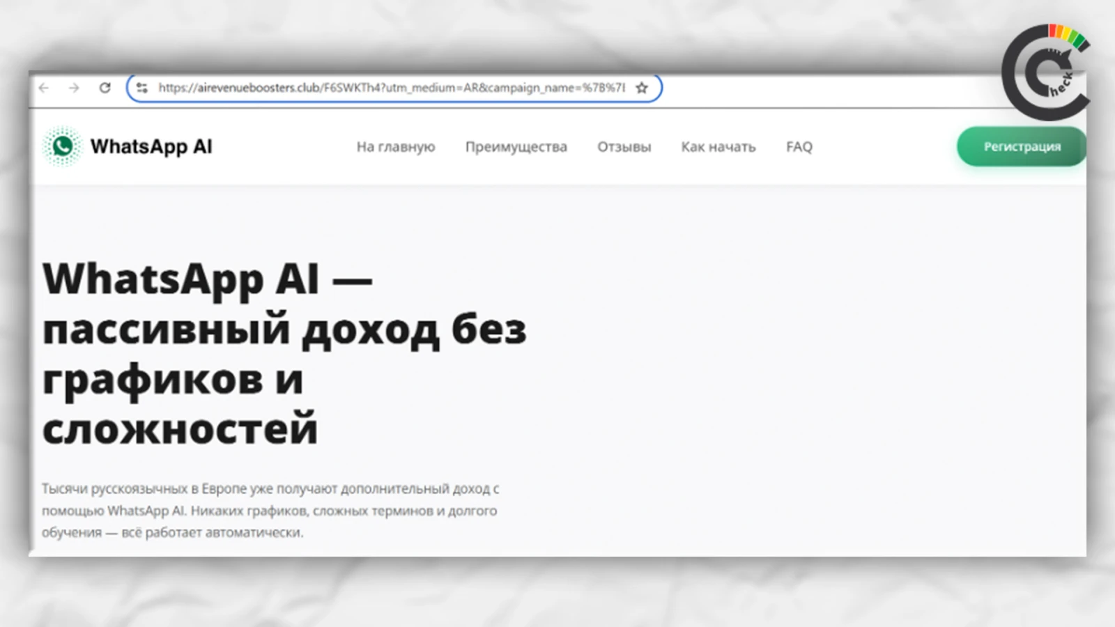Go to 'Преимущества' section
1115x627 pixels.
pyautogui.click(x=516, y=147)
